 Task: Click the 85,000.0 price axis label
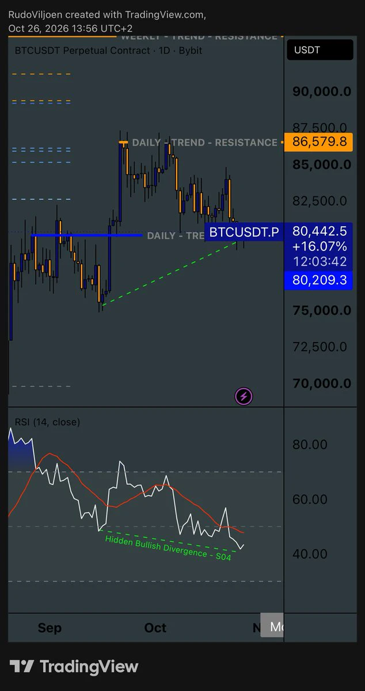[322, 165]
